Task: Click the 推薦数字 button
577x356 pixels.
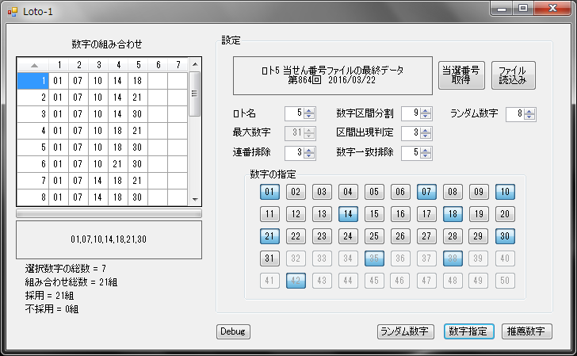Action: [x=526, y=331]
